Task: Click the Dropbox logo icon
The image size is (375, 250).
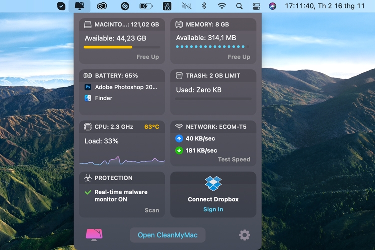Action: pyautogui.click(x=213, y=183)
